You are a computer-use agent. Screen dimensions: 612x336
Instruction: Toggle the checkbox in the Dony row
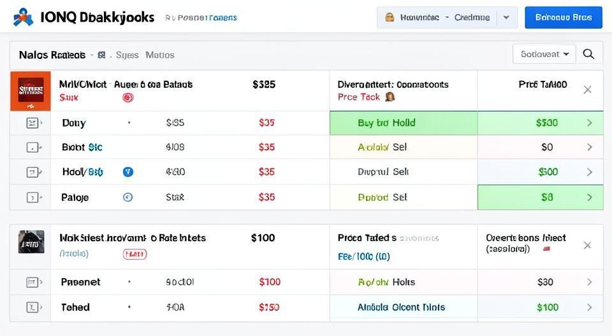[33, 123]
